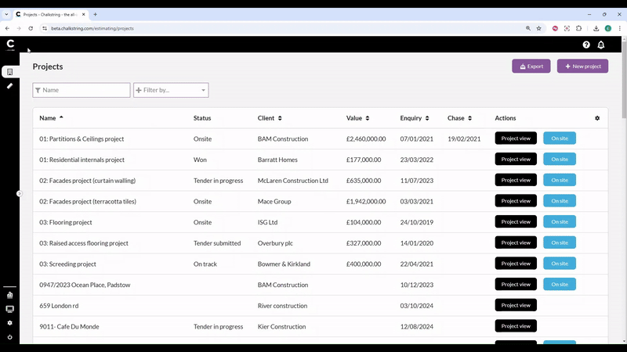Image resolution: width=627 pixels, height=352 pixels.
Task: Click the Export button
Action: [531, 66]
